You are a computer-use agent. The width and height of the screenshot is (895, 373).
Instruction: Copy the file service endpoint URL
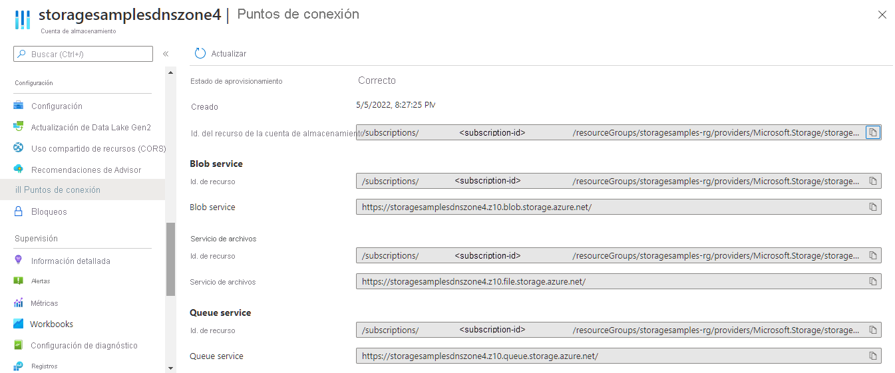tap(873, 281)
